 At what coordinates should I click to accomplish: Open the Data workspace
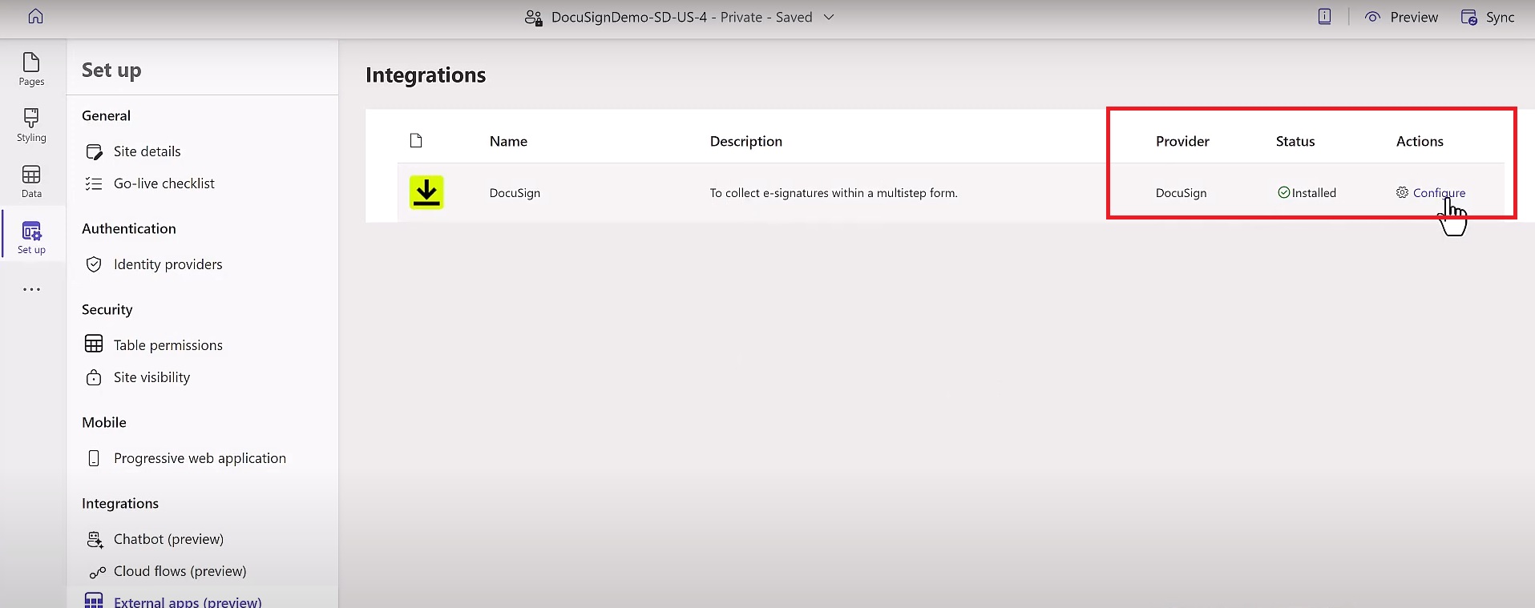pos(31,181)
